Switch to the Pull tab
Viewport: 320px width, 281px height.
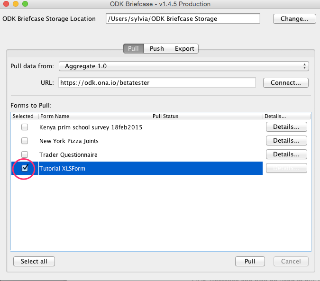pyautogui.click(x=134, y=48)
